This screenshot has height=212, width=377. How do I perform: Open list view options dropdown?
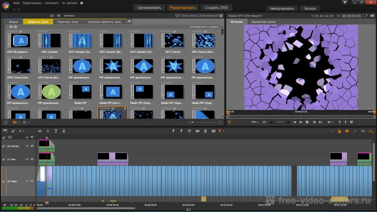(29, 122)
